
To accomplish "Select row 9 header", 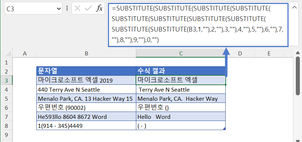I will click(6, 135).
